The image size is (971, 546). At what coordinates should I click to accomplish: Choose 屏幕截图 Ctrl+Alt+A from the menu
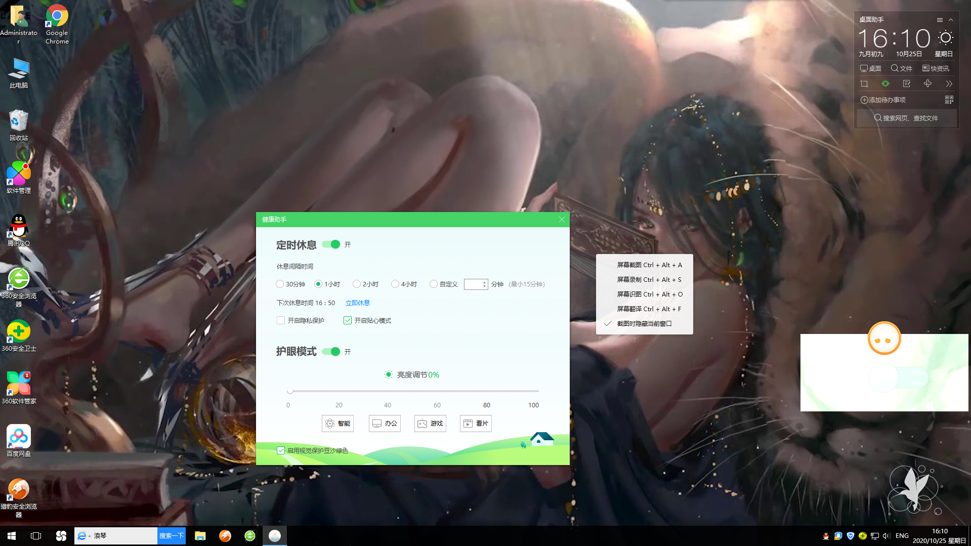click(x=645, y=265)
